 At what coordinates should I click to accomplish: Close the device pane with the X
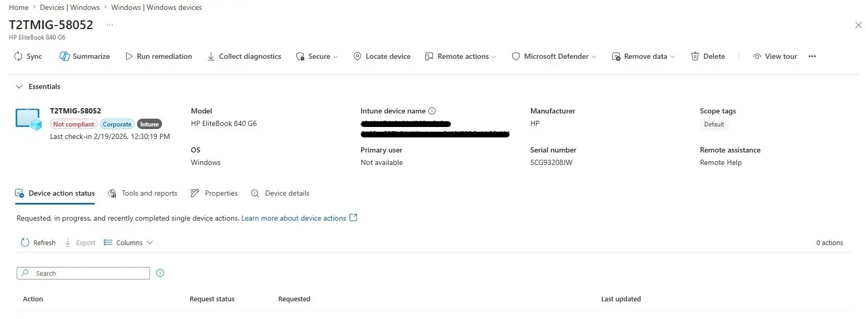tap(858, 25)
